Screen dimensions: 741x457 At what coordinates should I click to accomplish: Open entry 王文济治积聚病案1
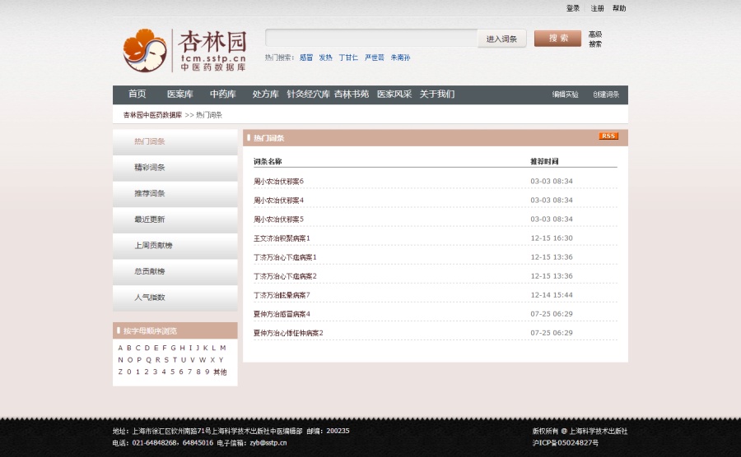click(x=282, y=238)
